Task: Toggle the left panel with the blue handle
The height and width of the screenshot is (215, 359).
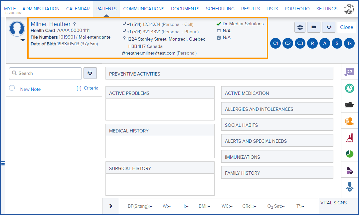Action: click(x=3, y=163)
